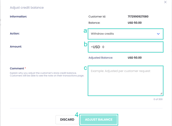Image resolution: width=172 pixels, height=126 pixels.
Task: Click the Comment helper explanation text
Action: click(47, 74)
